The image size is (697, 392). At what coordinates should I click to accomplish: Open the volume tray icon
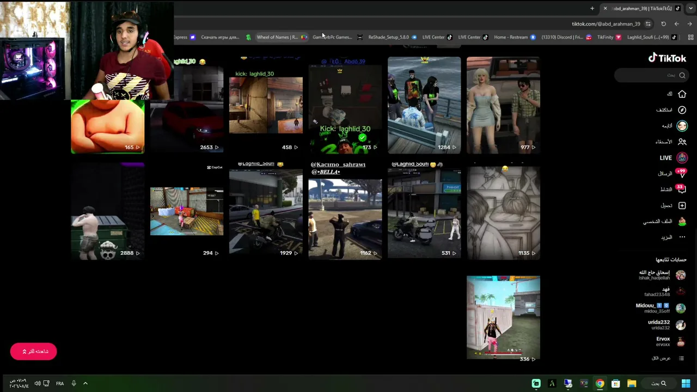tap(37, 383)
